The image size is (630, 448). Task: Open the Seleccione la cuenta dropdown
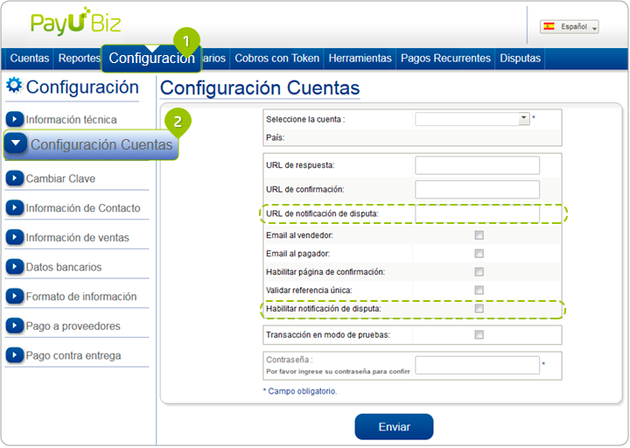click(472, 119)
